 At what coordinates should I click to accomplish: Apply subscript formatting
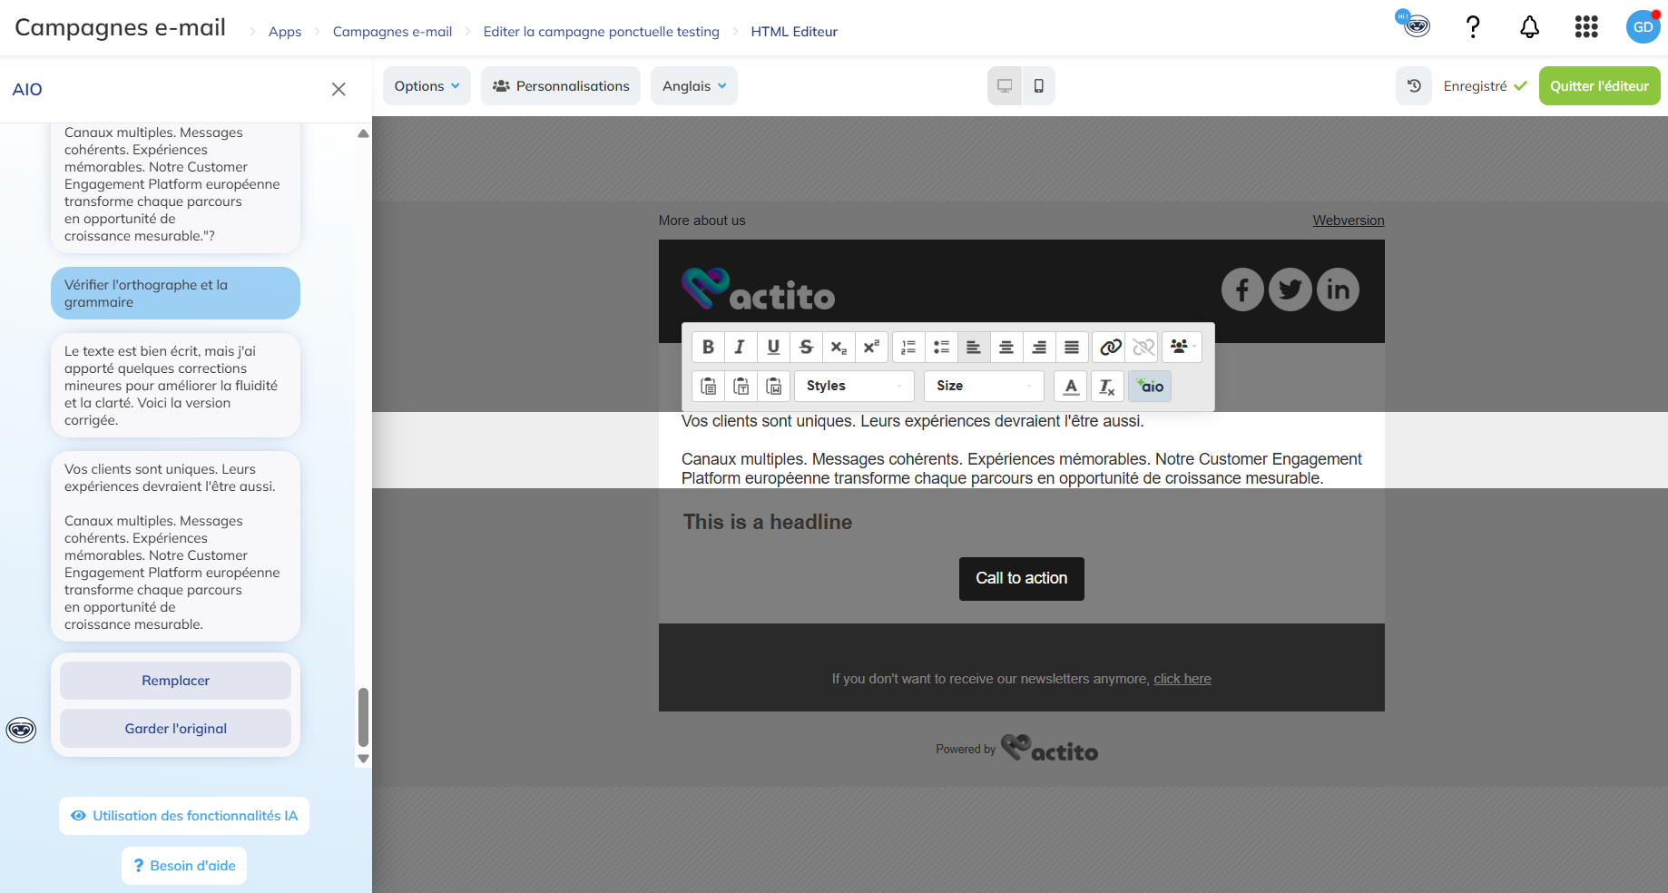click(839, 347)
